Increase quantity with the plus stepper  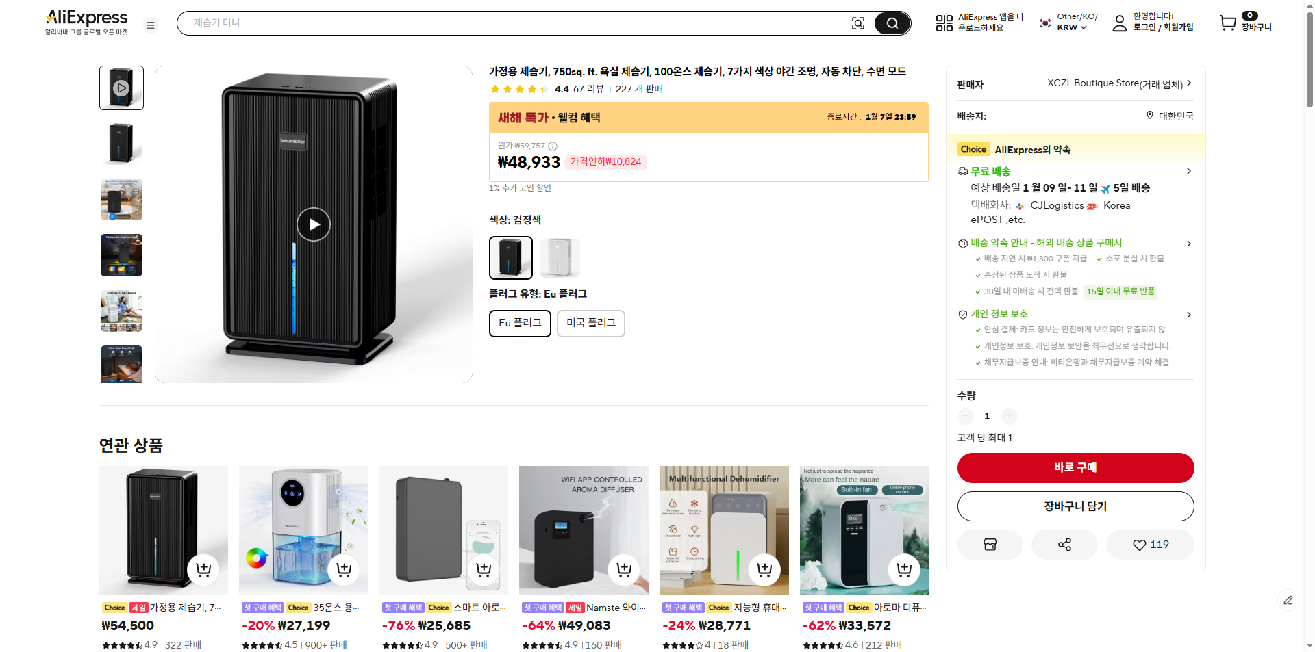coord(1009,416)
